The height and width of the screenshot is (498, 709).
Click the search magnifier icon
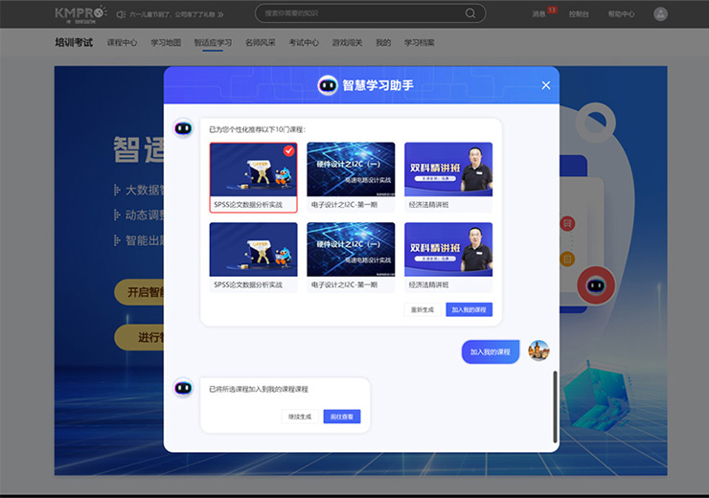(x=470, y=13)
